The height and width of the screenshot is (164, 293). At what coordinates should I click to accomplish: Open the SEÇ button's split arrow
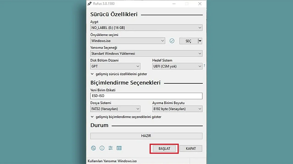pos(200,41)
